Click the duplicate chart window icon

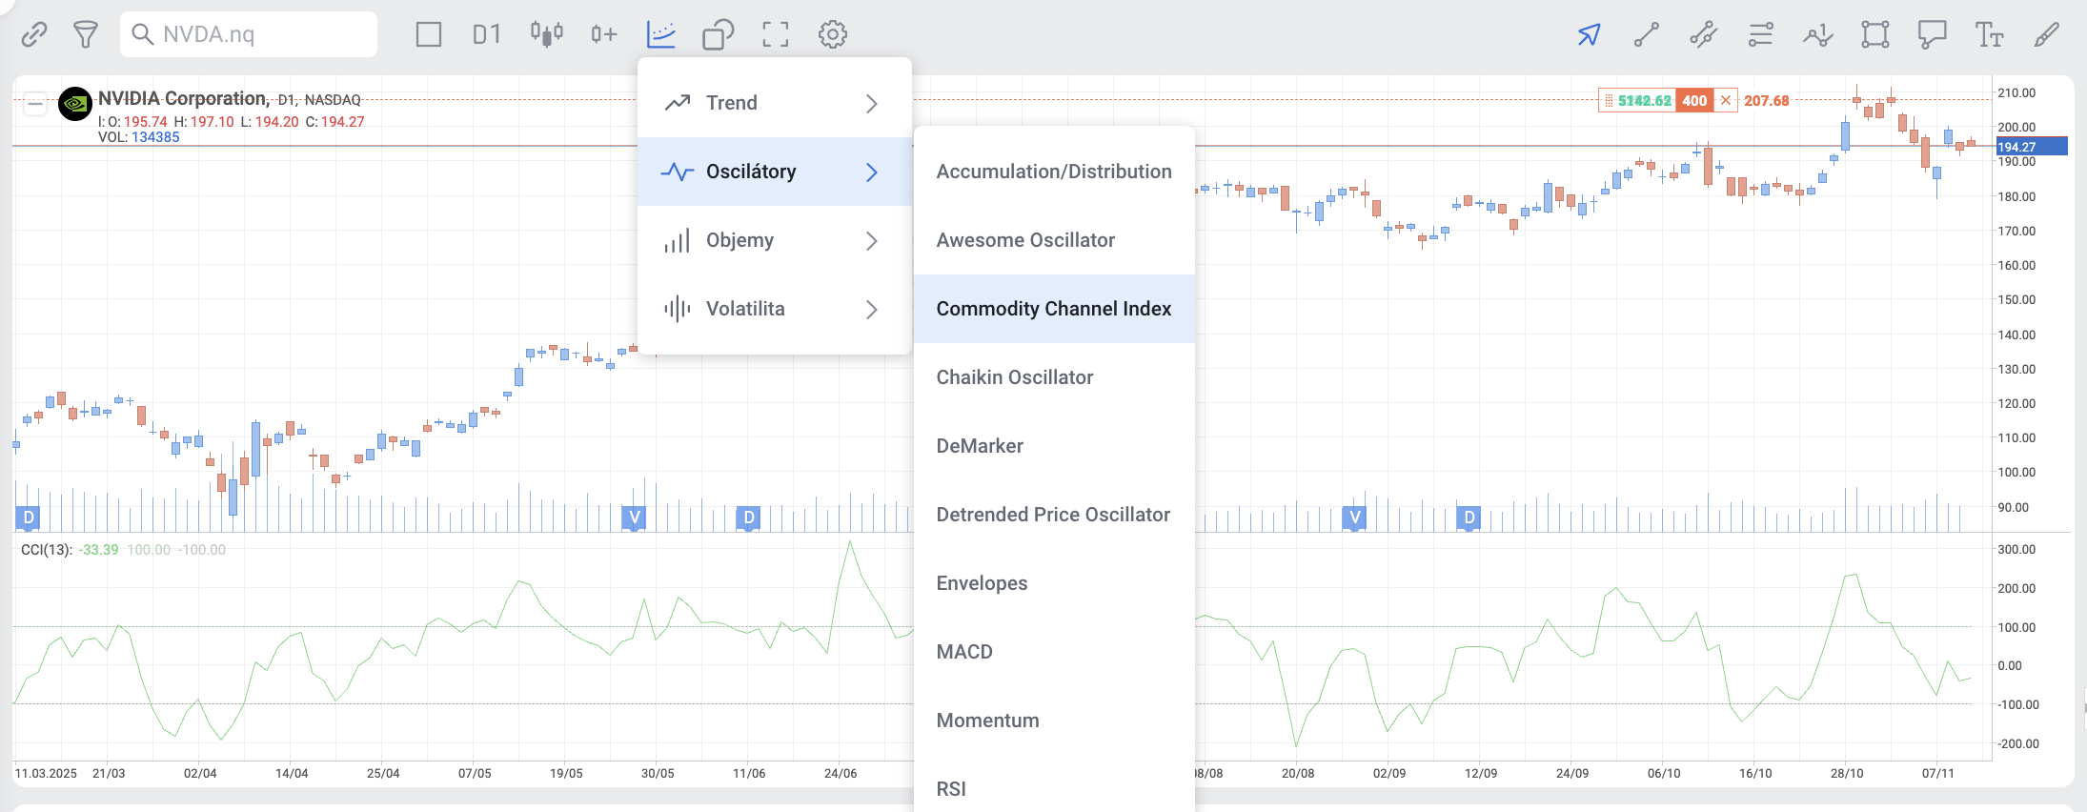pos(719,35)
